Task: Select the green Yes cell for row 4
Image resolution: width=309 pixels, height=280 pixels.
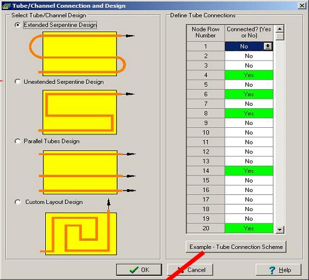Action: 249,75
